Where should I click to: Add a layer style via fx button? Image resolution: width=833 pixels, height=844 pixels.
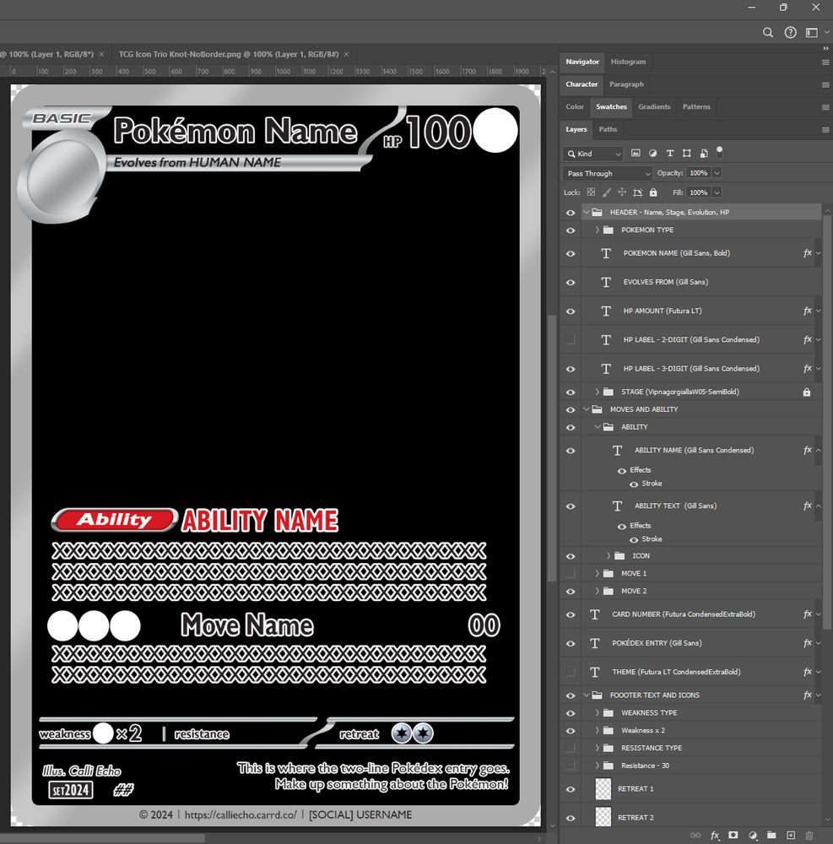715,836
